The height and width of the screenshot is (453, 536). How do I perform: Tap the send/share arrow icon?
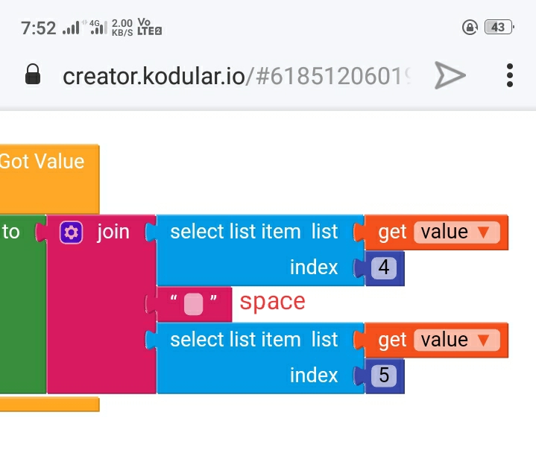450,75
